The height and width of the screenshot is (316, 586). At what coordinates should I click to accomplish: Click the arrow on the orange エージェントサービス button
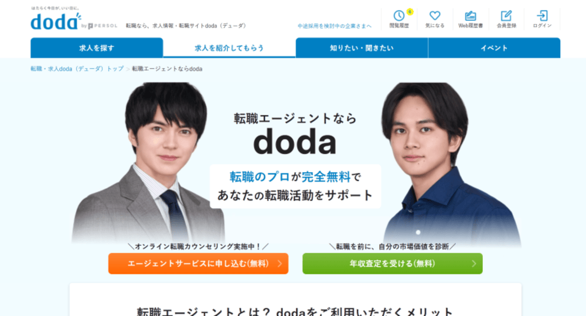pos(280,264)
